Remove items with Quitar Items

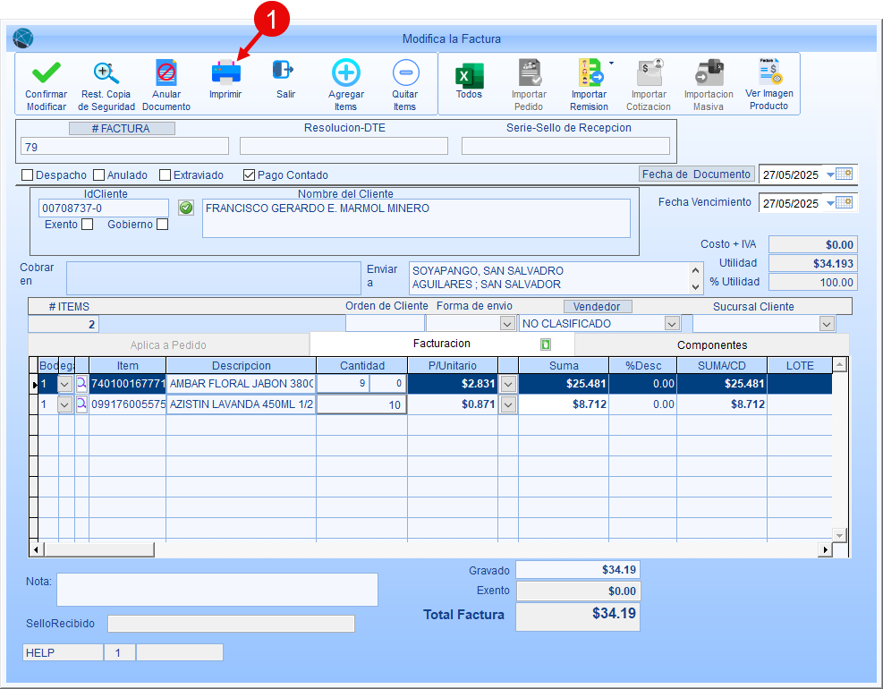pos(405,72)
